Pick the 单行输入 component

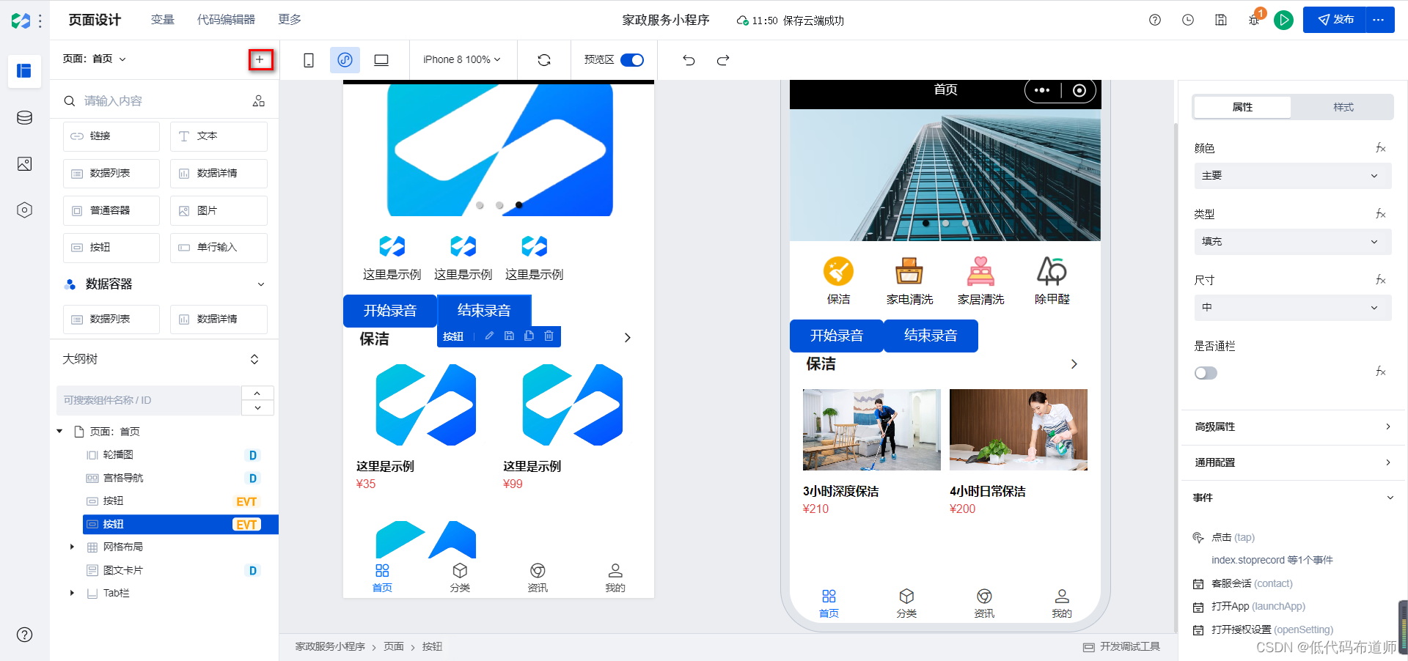coord(219,248)
